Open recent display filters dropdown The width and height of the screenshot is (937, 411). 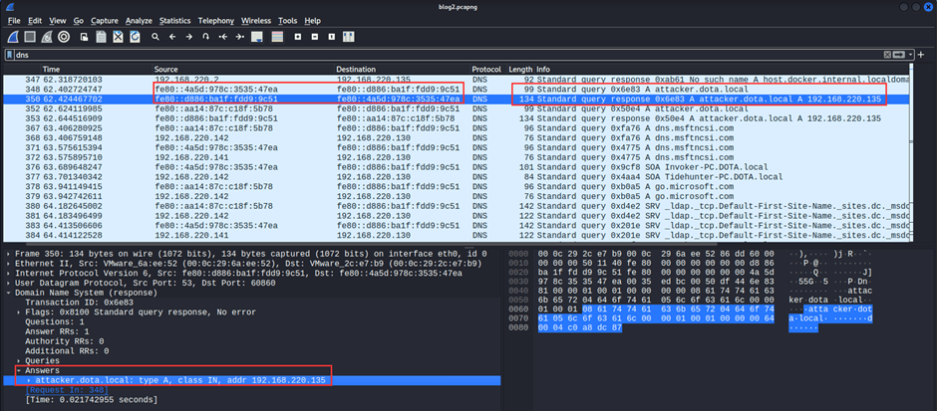pos(910,55)
